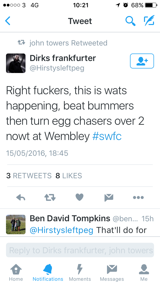Go to the Messages tab
The height and width of the screenshot is (284, 160).
(x=112, y=272)
